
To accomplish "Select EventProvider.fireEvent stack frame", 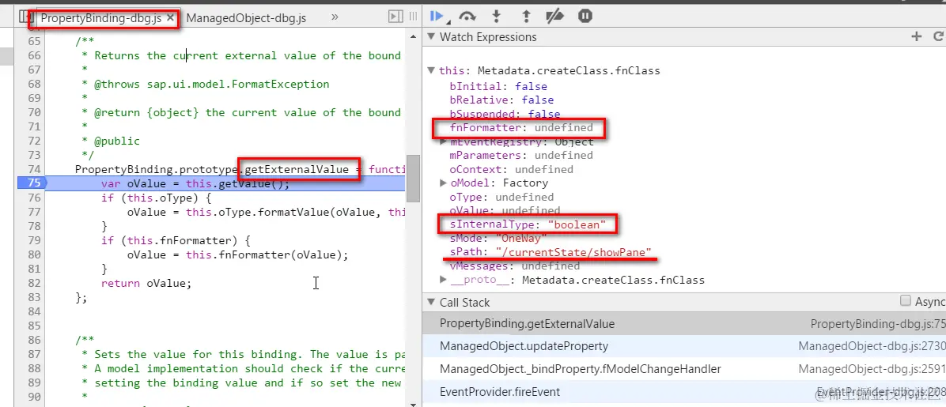I will tap(684, 392).
